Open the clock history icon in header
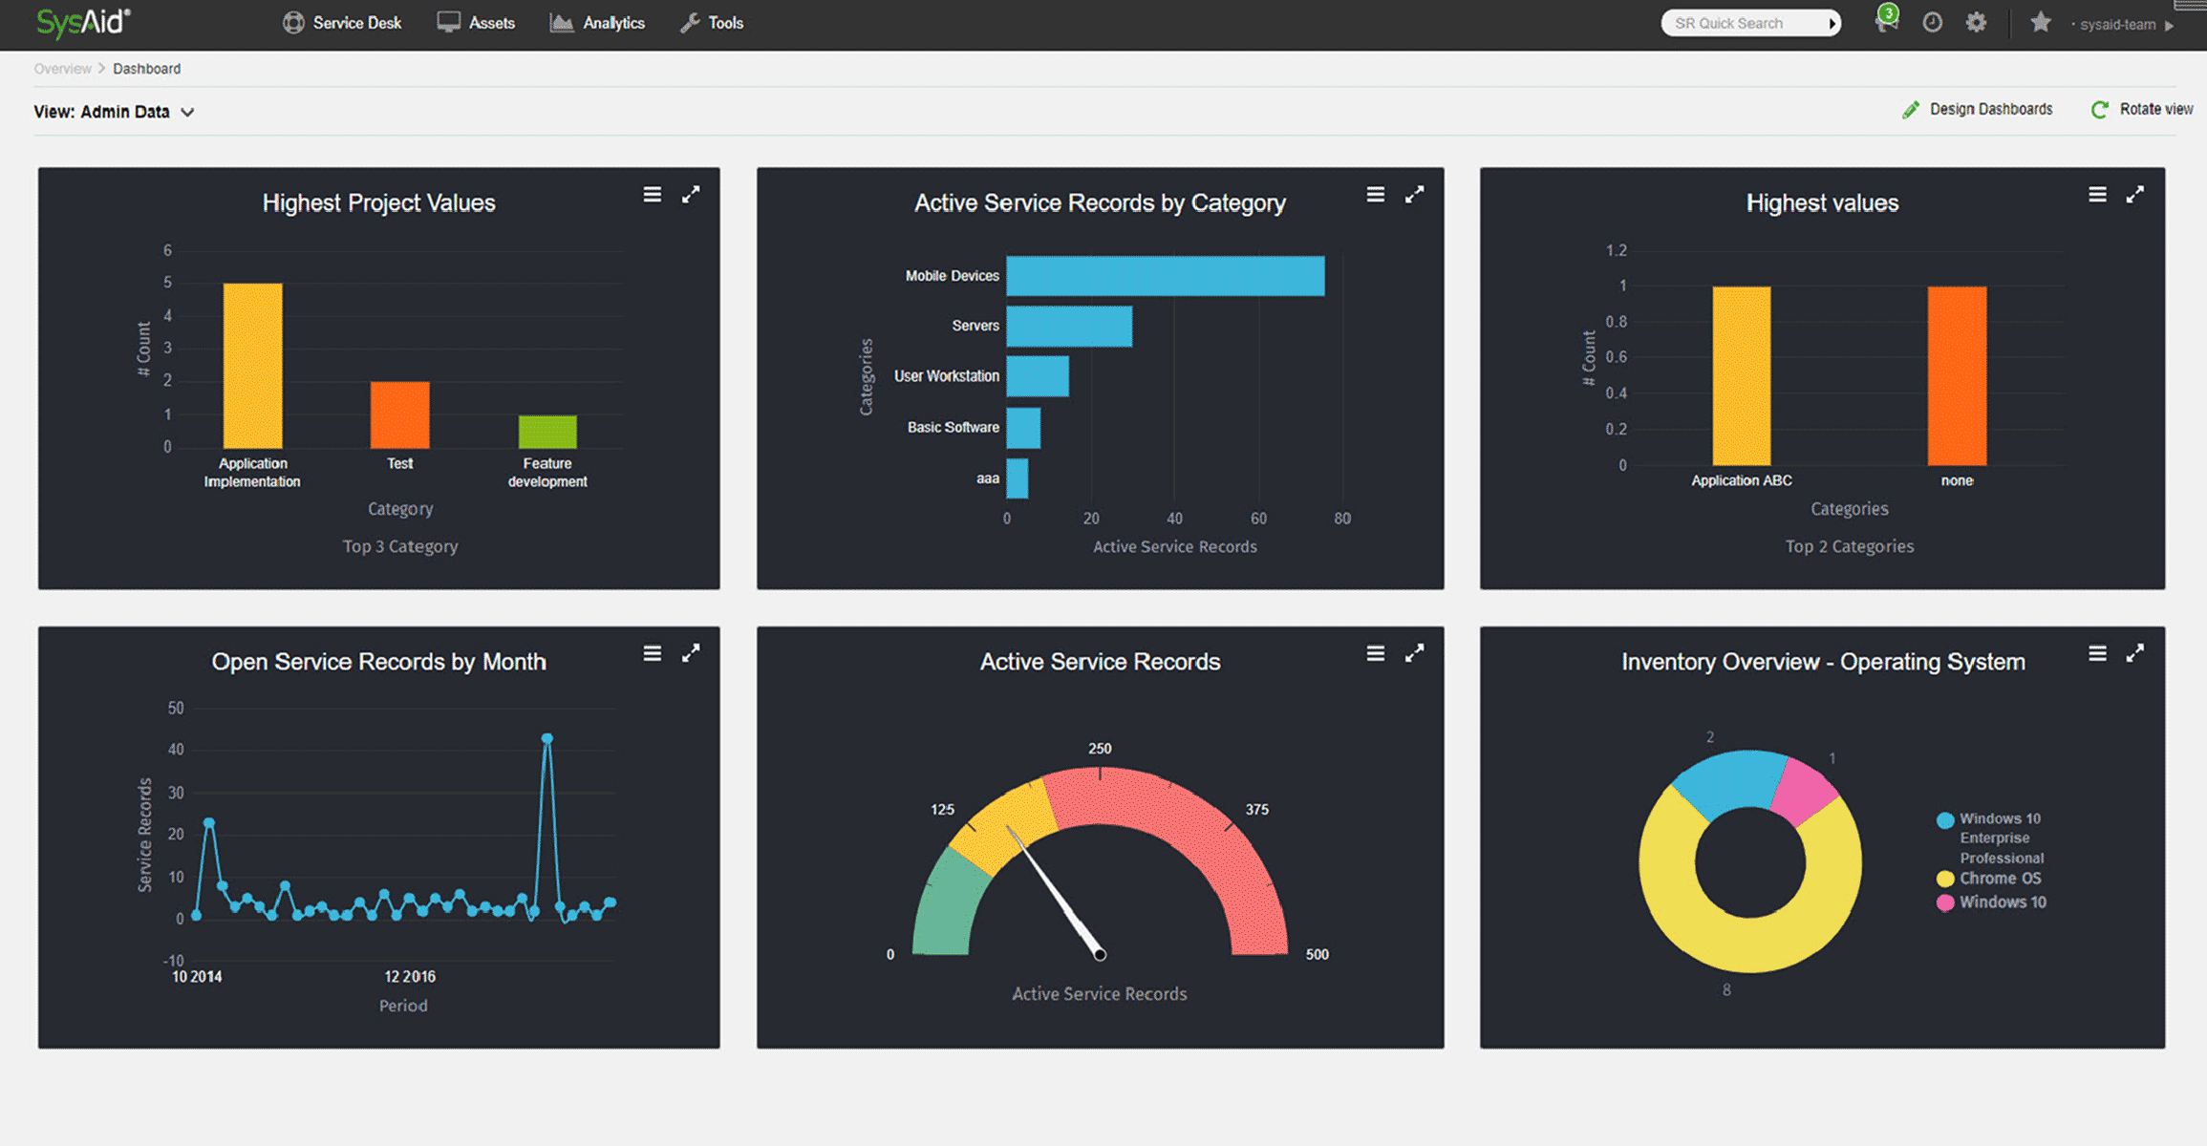The image size is (2207, 1146). pyautogui.click(x=1932, y=23)
